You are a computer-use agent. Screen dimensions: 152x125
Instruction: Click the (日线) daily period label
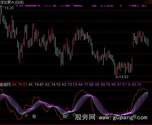coord(19,2)
